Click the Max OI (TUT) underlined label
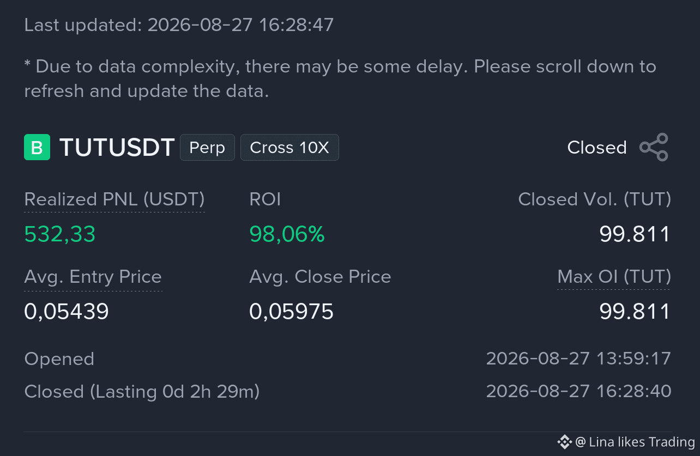The height and width of the screenshot is (456, 700). [614, 277]
